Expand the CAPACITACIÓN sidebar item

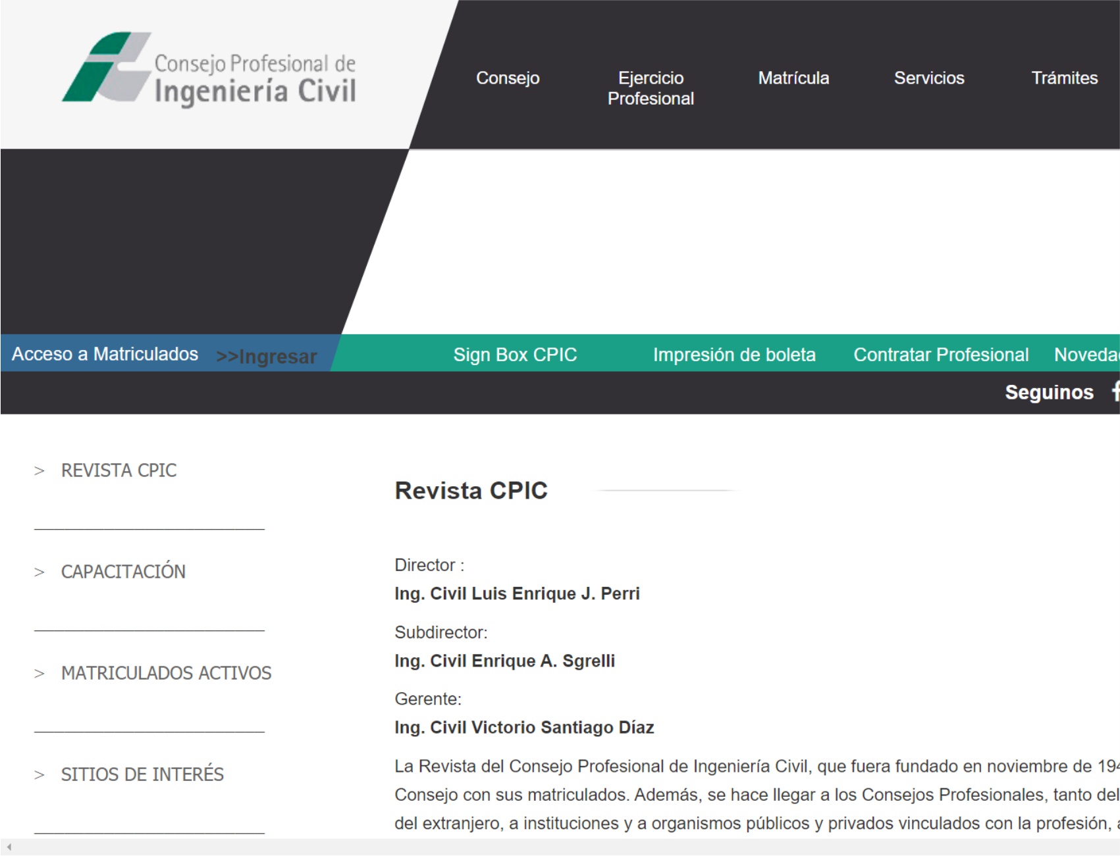point(123,572)
